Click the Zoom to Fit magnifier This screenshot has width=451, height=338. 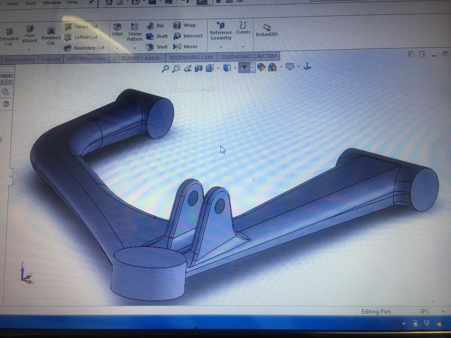coord(165,68)
